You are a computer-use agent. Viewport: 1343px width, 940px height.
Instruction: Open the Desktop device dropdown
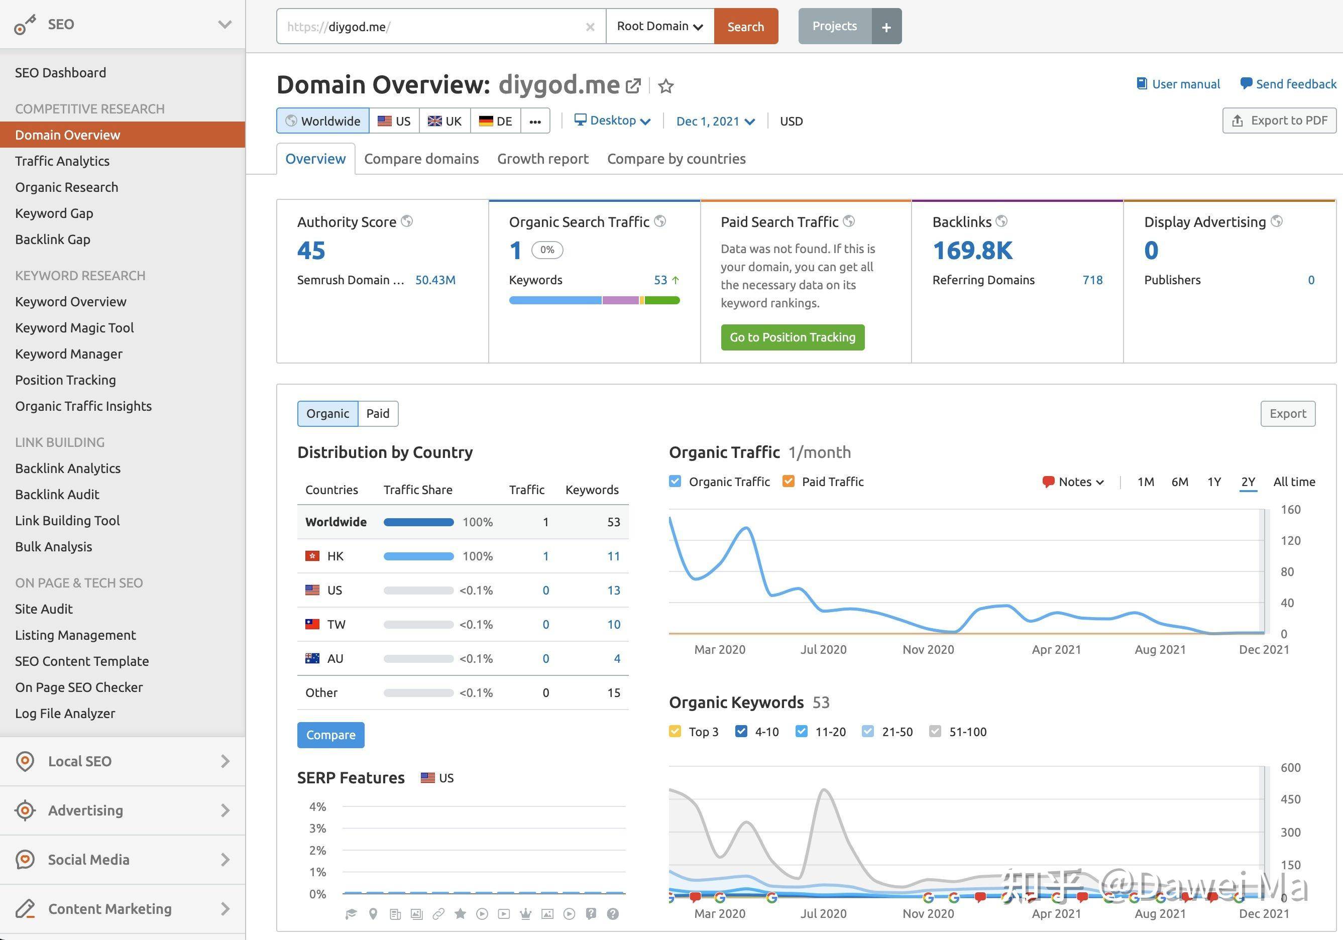(x=612, y=121)
